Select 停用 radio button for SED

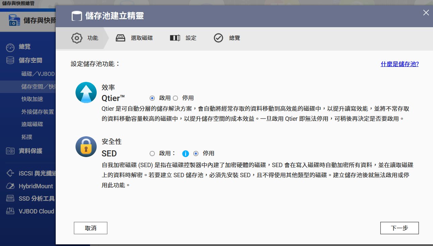(196, 153)
